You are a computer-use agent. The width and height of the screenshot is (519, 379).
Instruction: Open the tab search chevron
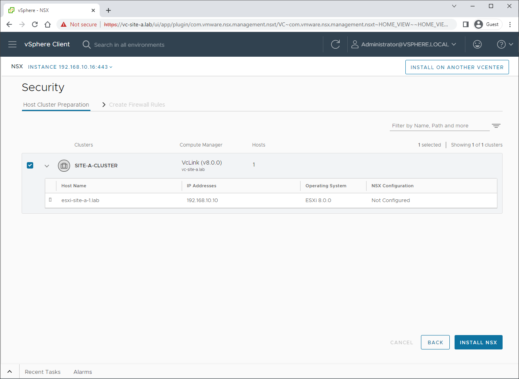pyautogui.click(x=454, y=6)
